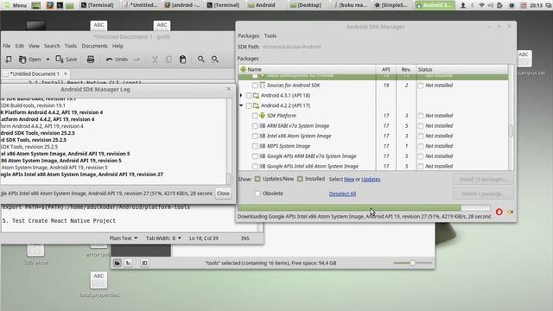Open a file with gedit Open button
This screenshot has width=553, height=311.
point(30,60)
